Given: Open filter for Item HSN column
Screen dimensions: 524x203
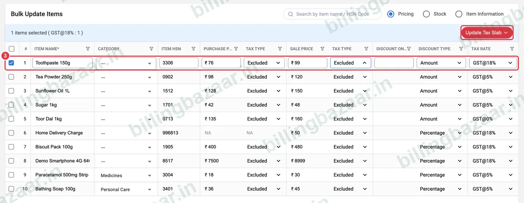Looking at the screenshot, I should (194, 49).
